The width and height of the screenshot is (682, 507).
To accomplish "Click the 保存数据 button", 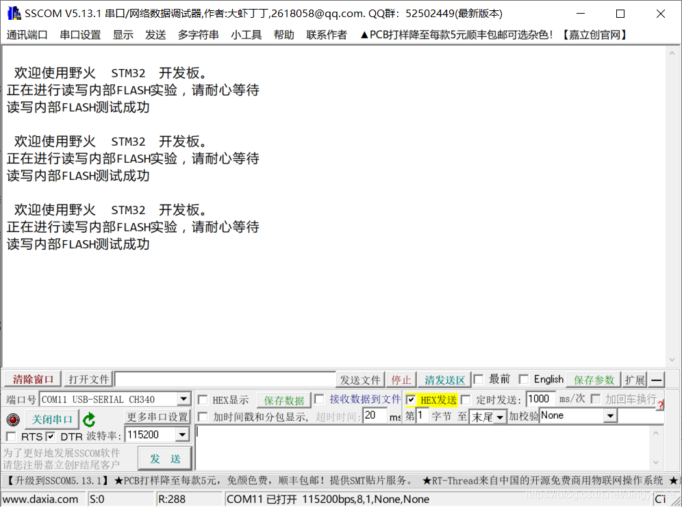I will pos(284,400).
